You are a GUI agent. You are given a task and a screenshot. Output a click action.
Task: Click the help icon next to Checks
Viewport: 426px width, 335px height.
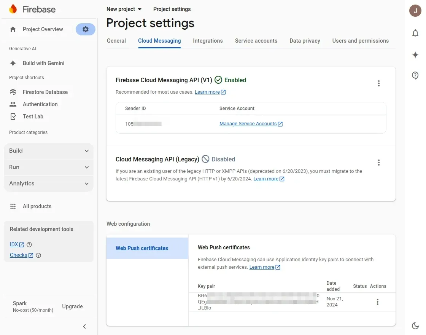[x=38, y=255]
